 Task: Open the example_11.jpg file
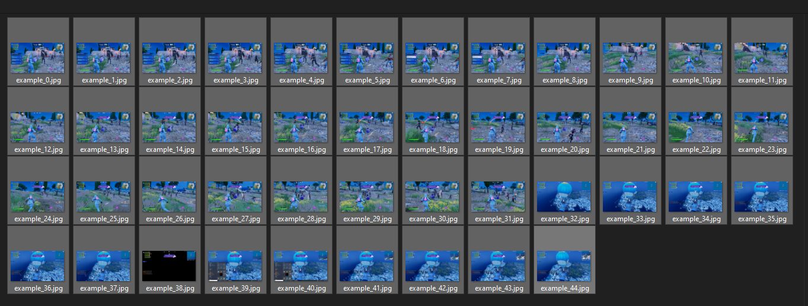[761, 58]
